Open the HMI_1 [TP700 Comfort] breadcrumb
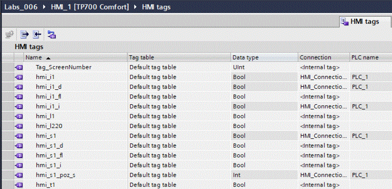This screenshot has height=189, width=392. pos(90,7)
